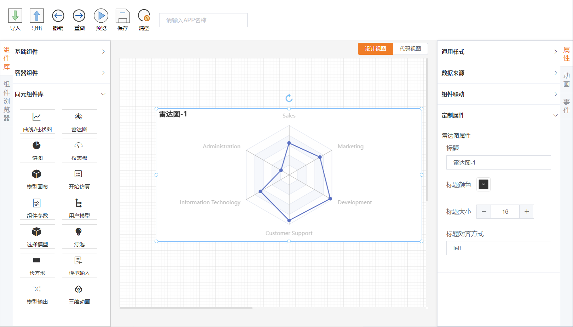Image resolution: width=573 pixels, height=327 pixels.
Task: Click the Administration axis label
Action: coord(221,146)
